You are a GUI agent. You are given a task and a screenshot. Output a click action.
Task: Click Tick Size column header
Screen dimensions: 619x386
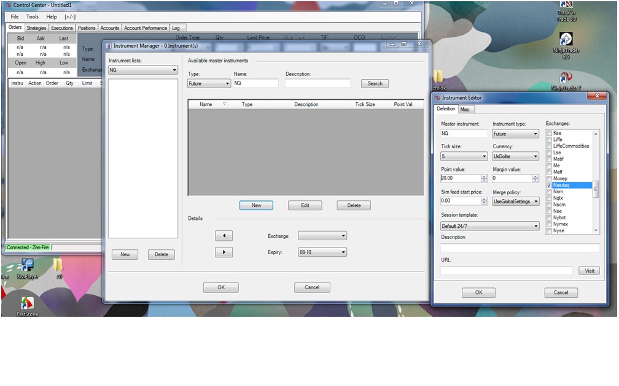tap(365, 104)
